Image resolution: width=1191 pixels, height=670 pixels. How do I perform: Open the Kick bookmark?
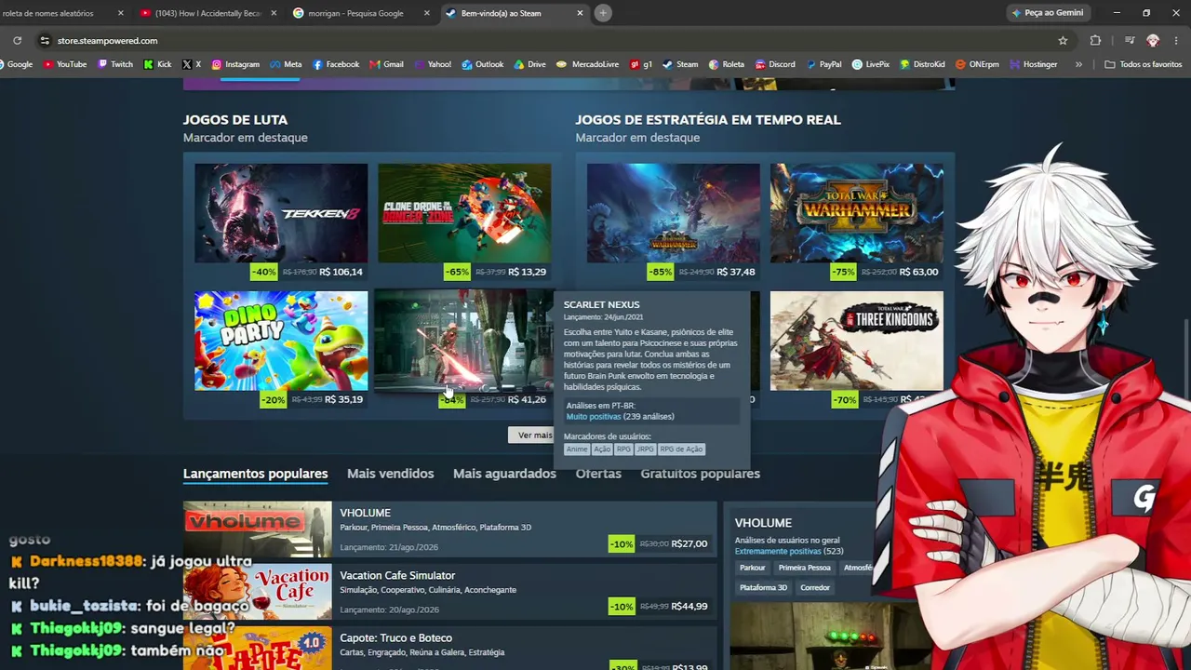click(157, 64)
